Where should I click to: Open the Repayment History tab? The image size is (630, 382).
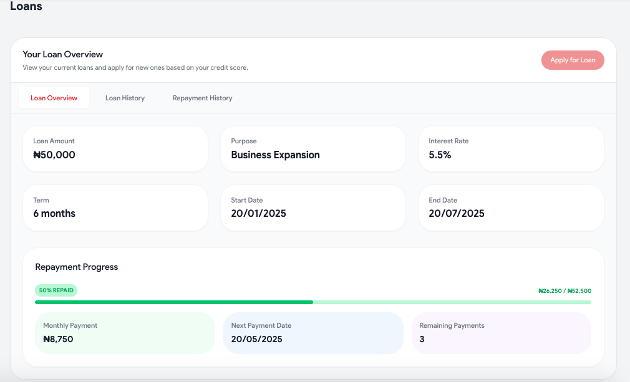click(203, 98)
